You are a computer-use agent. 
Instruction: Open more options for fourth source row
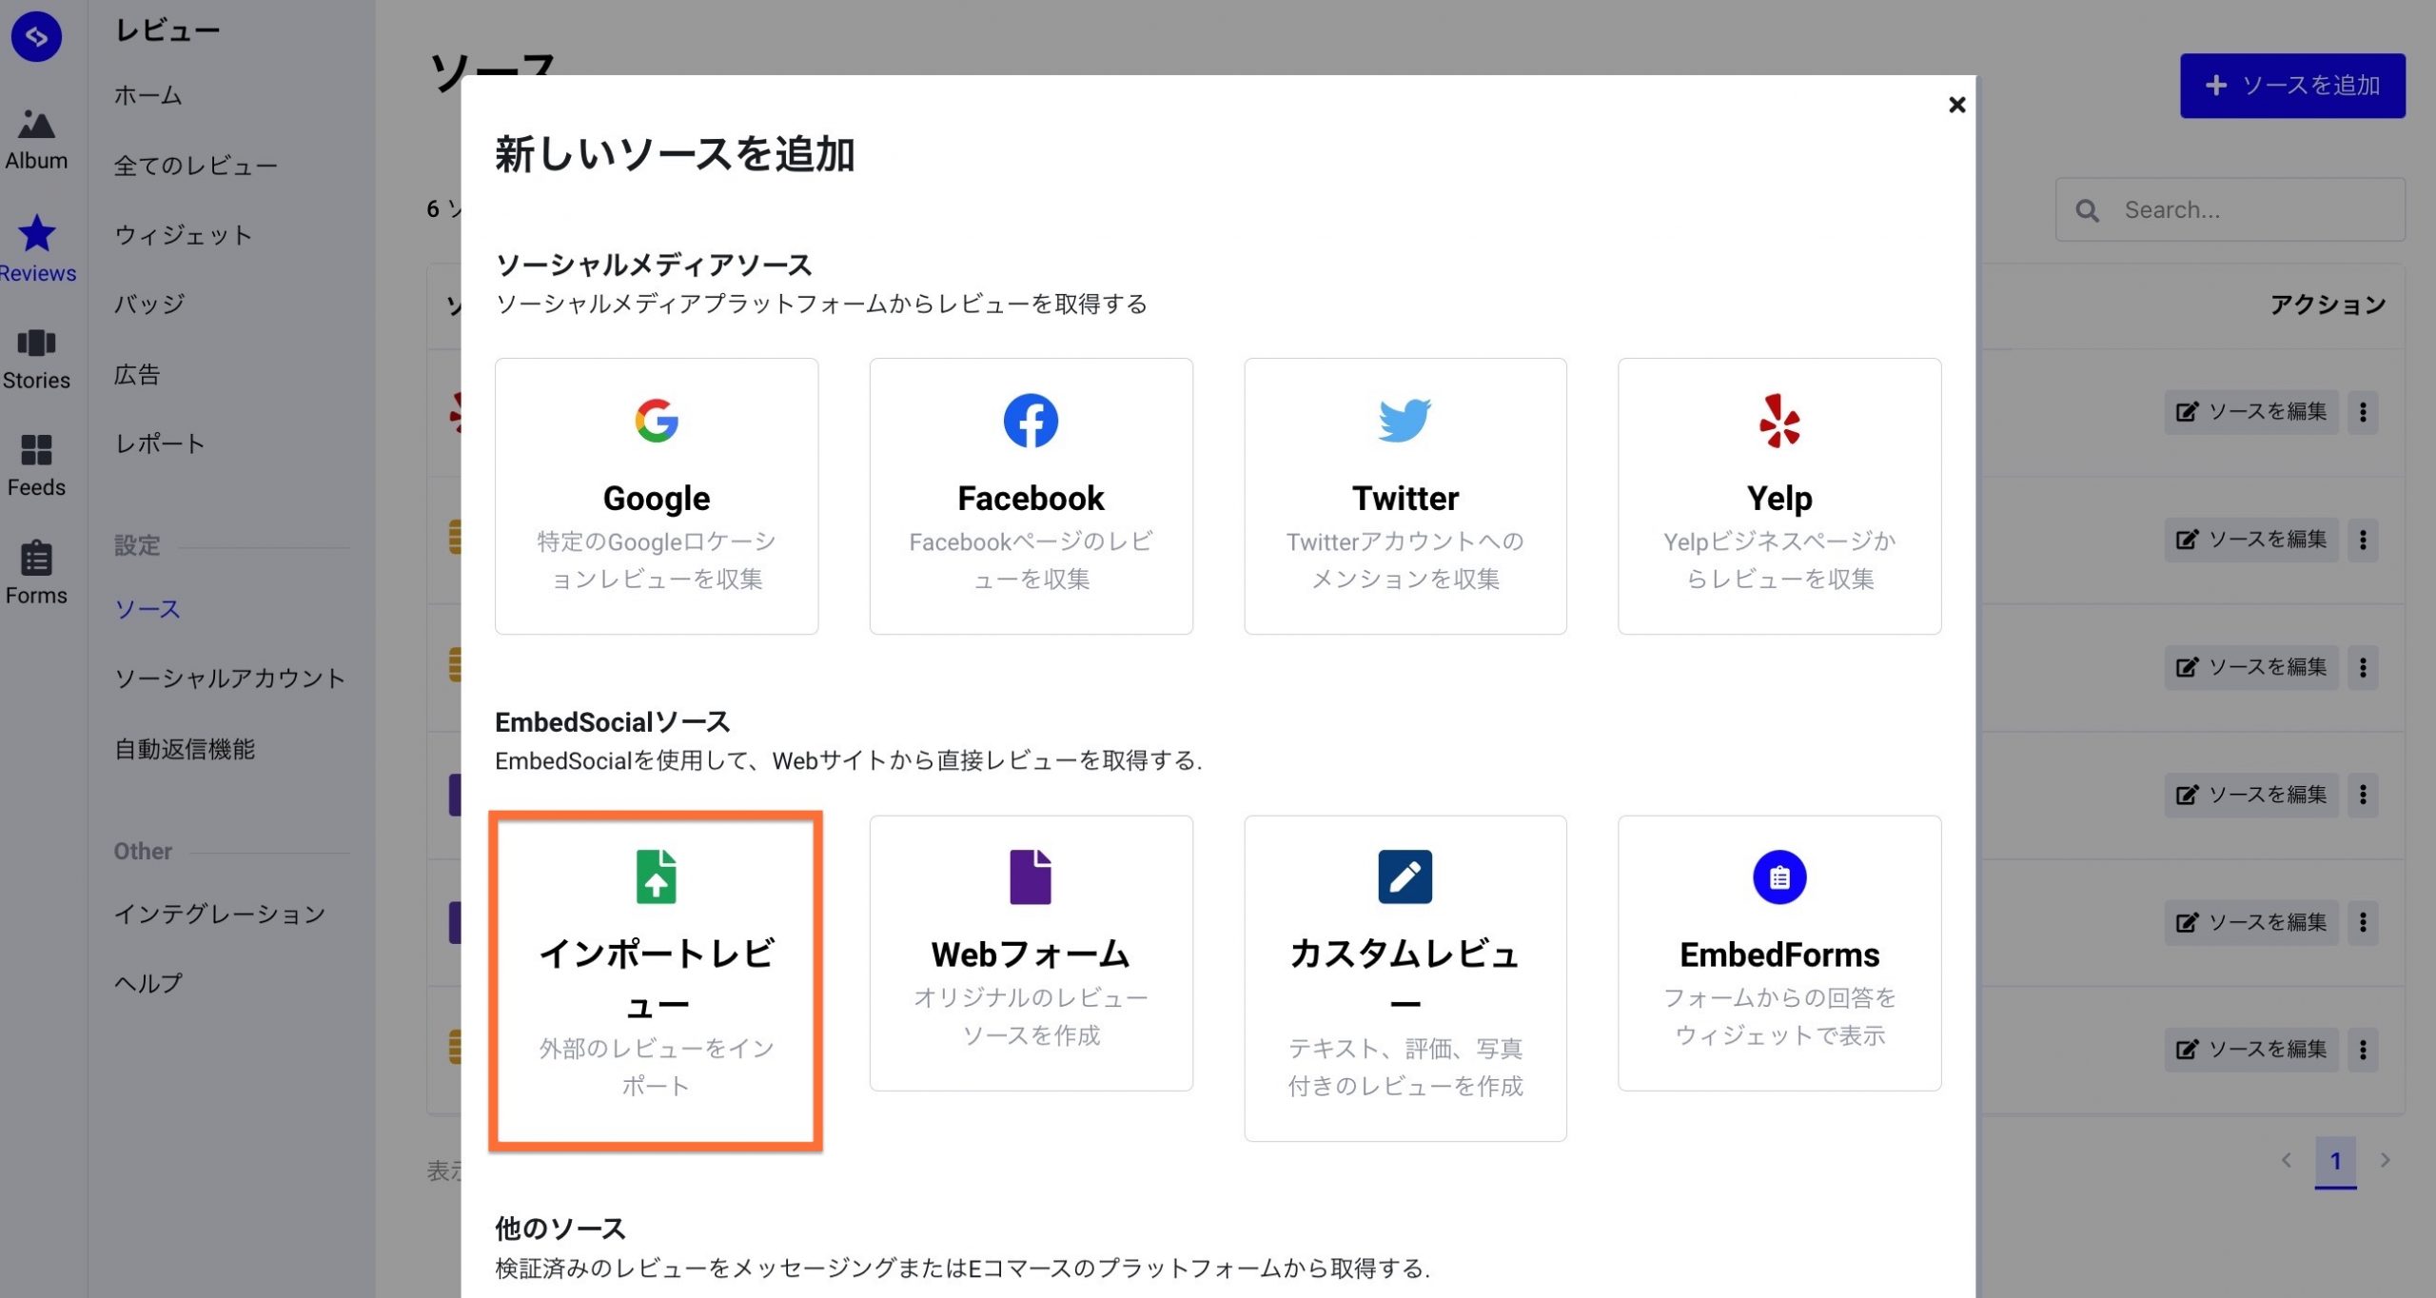click(2363, 795)
